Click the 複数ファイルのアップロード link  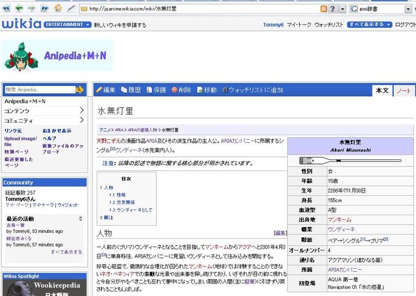[x=62, y=149]
